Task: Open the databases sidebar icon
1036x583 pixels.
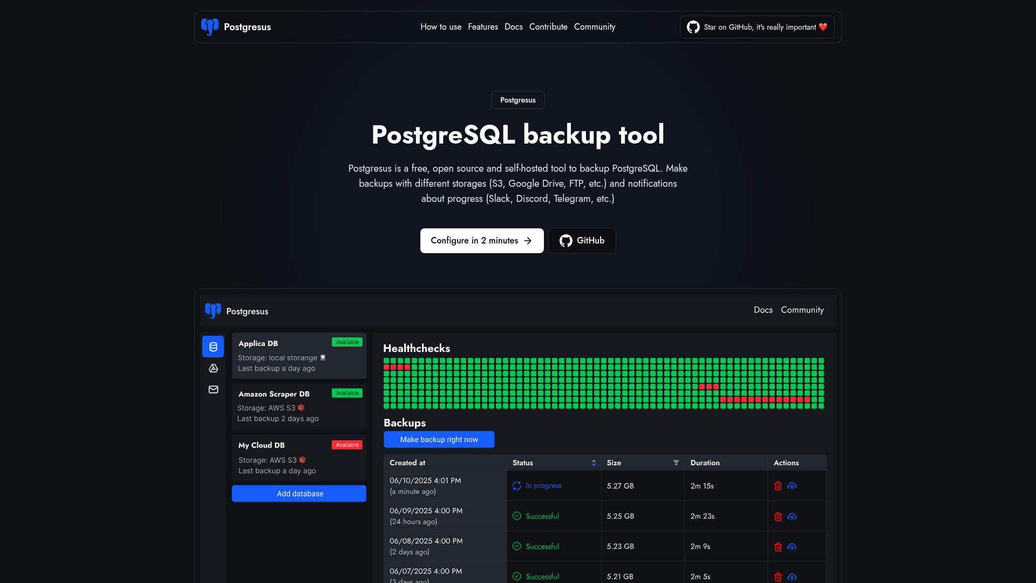Action: tap(213, 347)
